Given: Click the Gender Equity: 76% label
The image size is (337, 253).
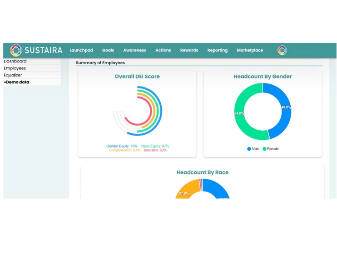Looking at the screenshot, I should pos(122,146).
